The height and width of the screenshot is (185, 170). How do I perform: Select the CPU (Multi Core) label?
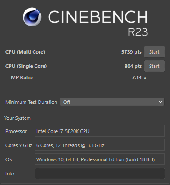[x=25, y=52]
